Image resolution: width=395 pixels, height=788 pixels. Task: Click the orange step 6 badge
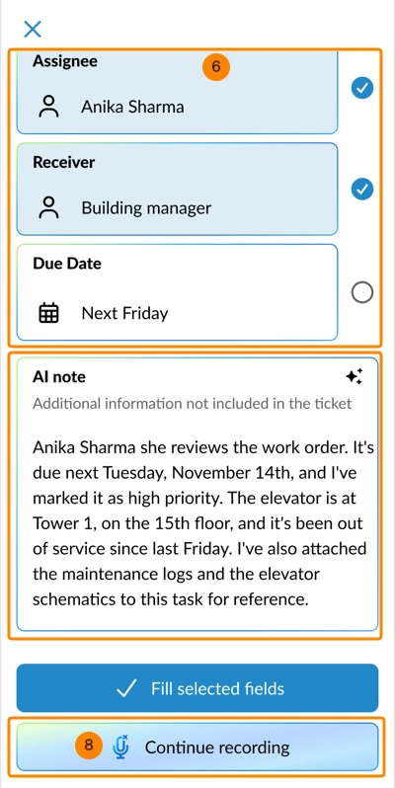216,67
